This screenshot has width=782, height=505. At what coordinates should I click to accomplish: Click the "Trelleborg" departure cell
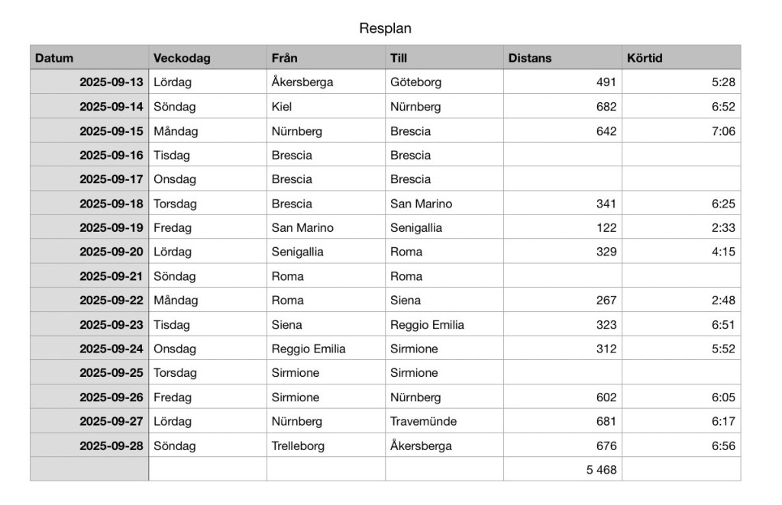click(298, 445)
